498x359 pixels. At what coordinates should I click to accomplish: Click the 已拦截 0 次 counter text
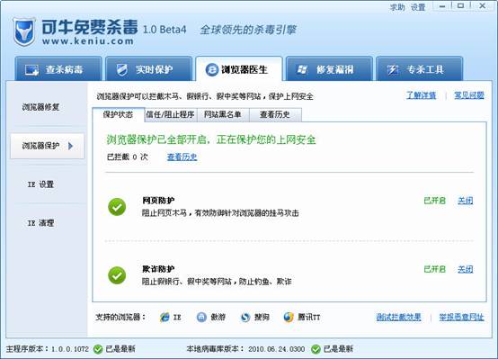tap(128, 157)
